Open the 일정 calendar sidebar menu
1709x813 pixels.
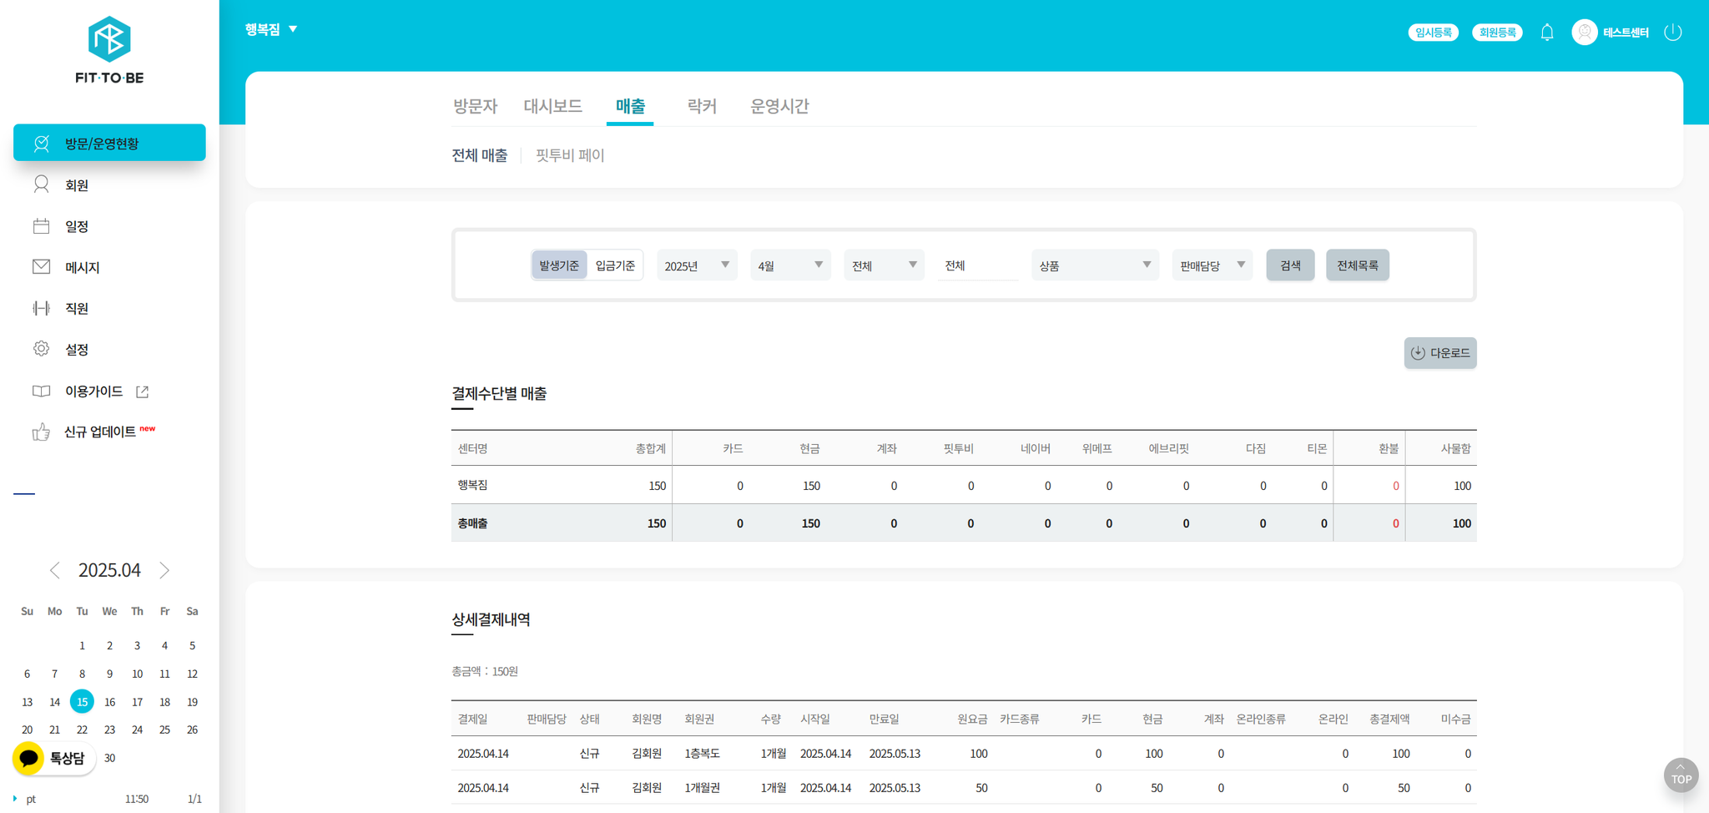77,226
